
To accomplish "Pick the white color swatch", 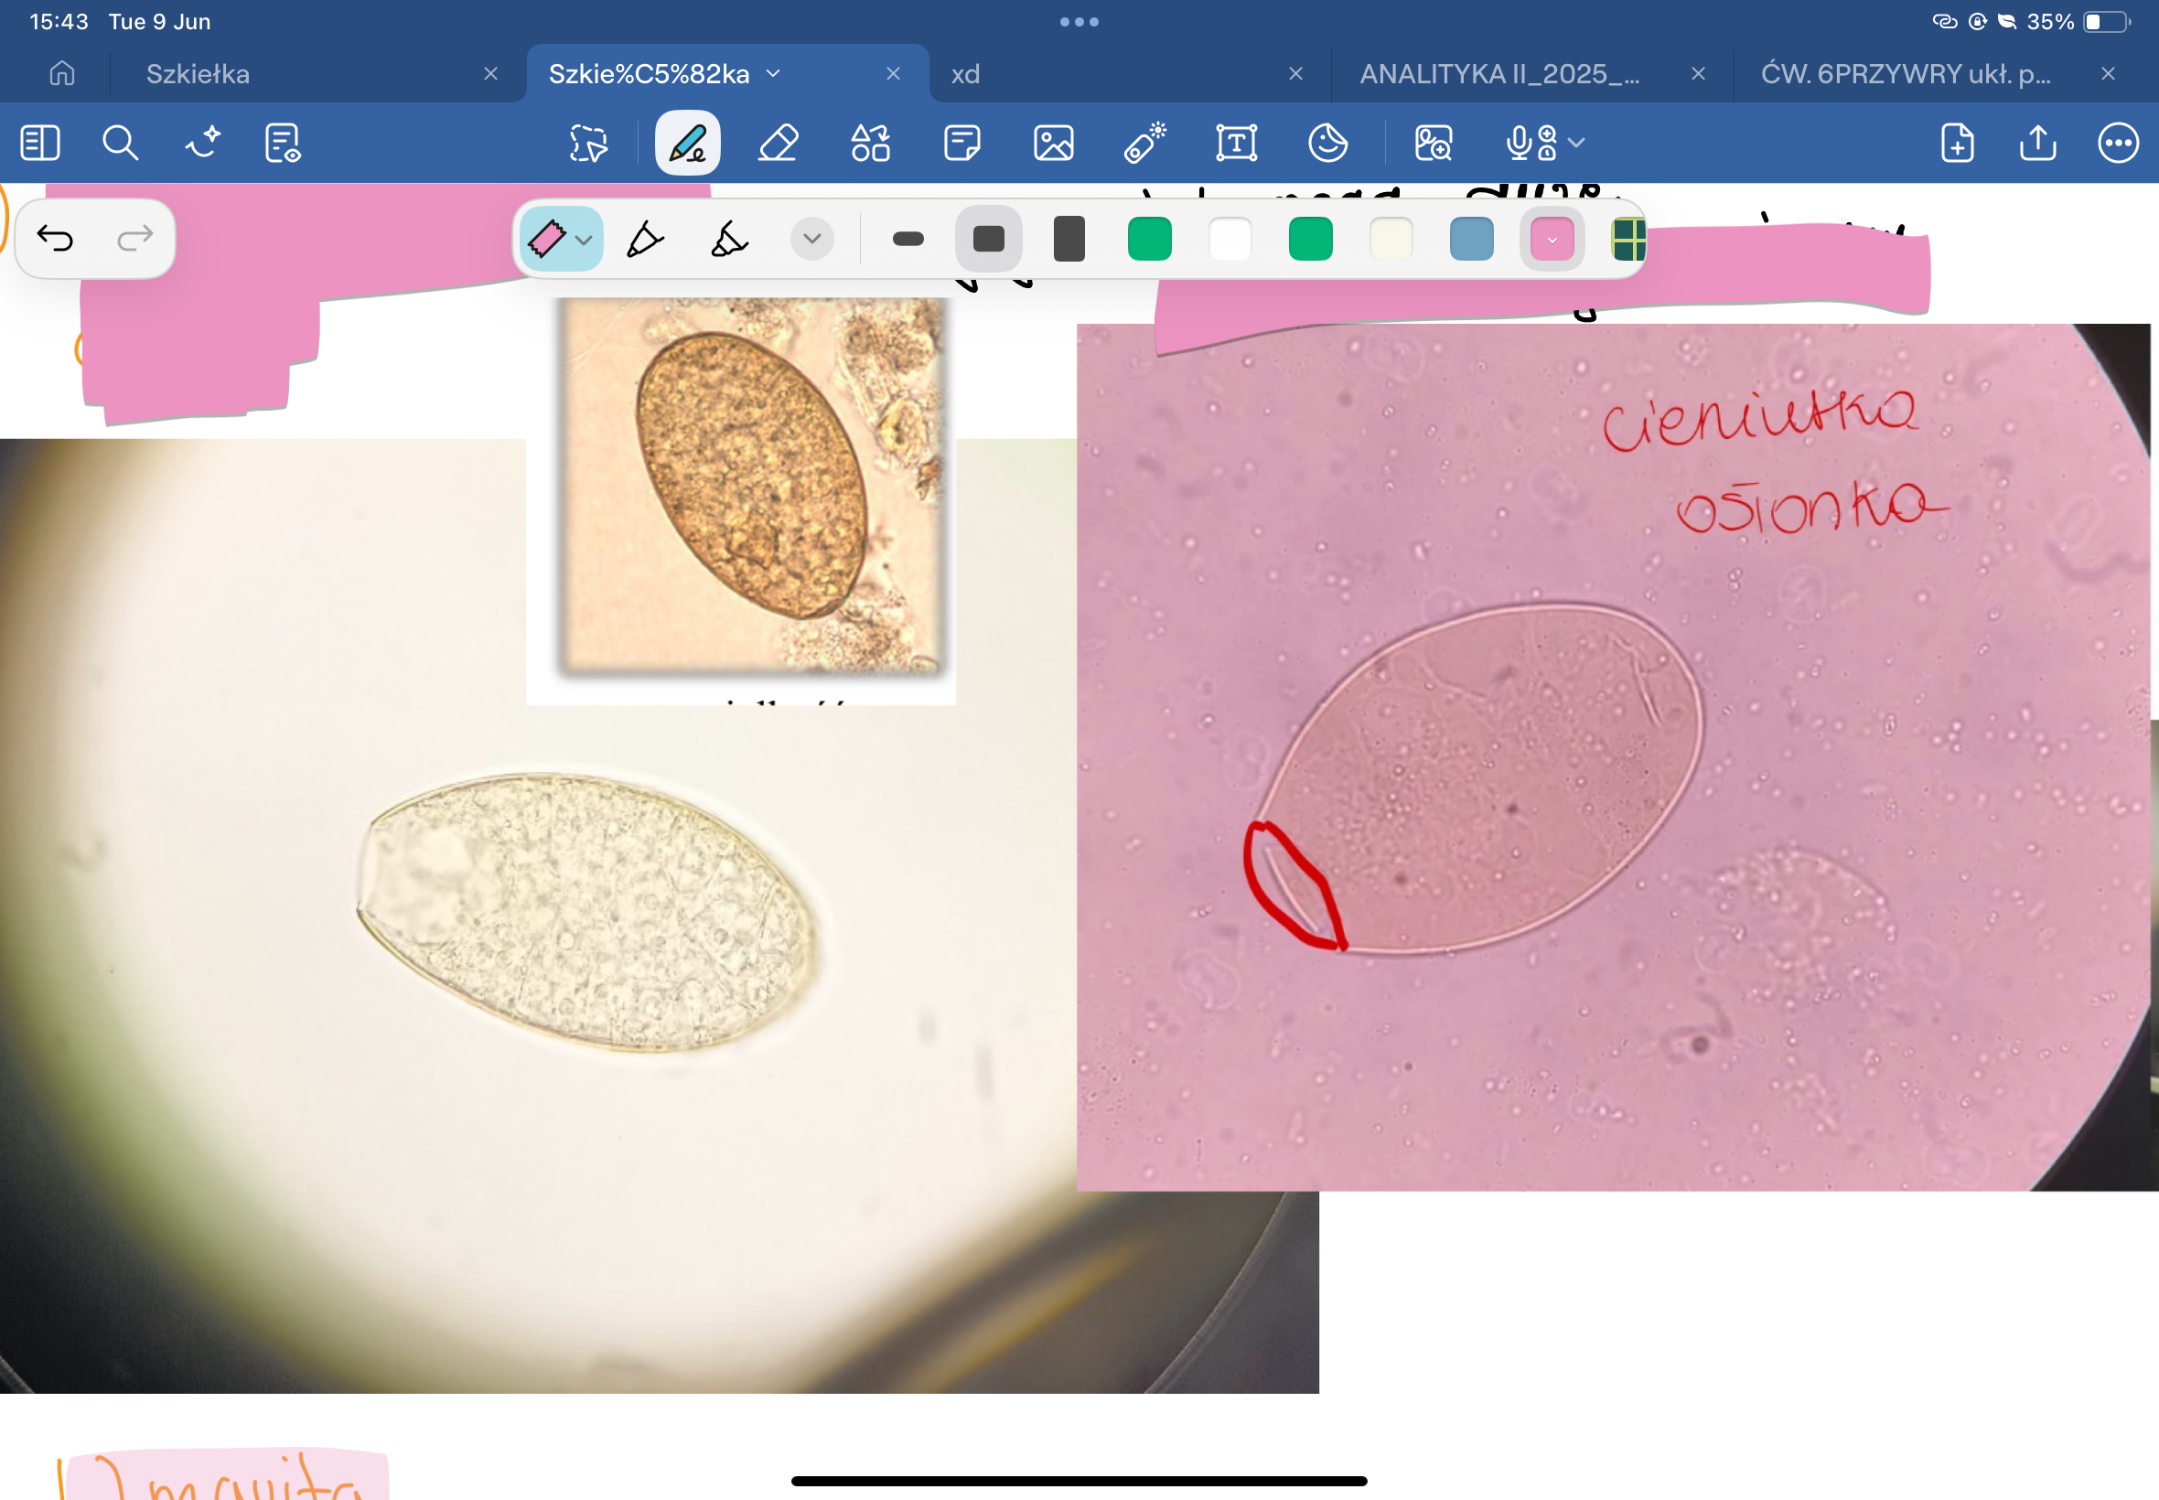I will tap(1230, 239).
